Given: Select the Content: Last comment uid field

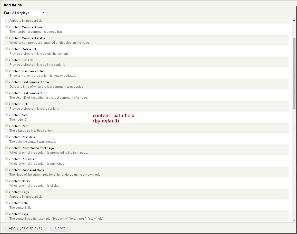Looking at the screenshot, I should click(6, 92).
